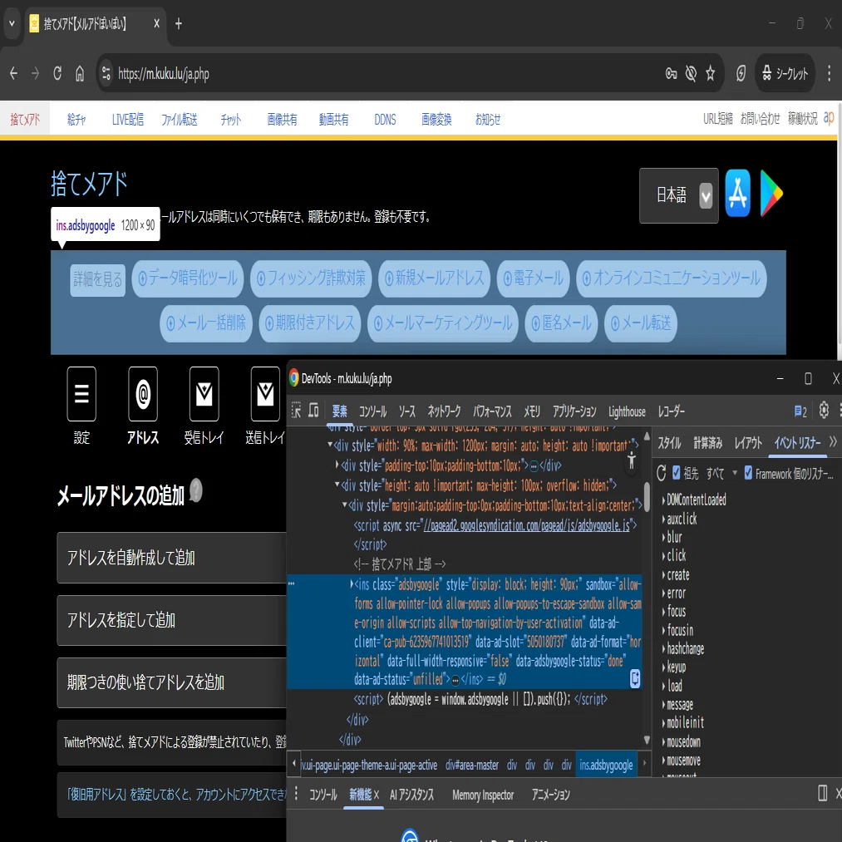Select div#area-master in the breadcrumb
This screenshot has height=842, width=842.
point(472,765)
